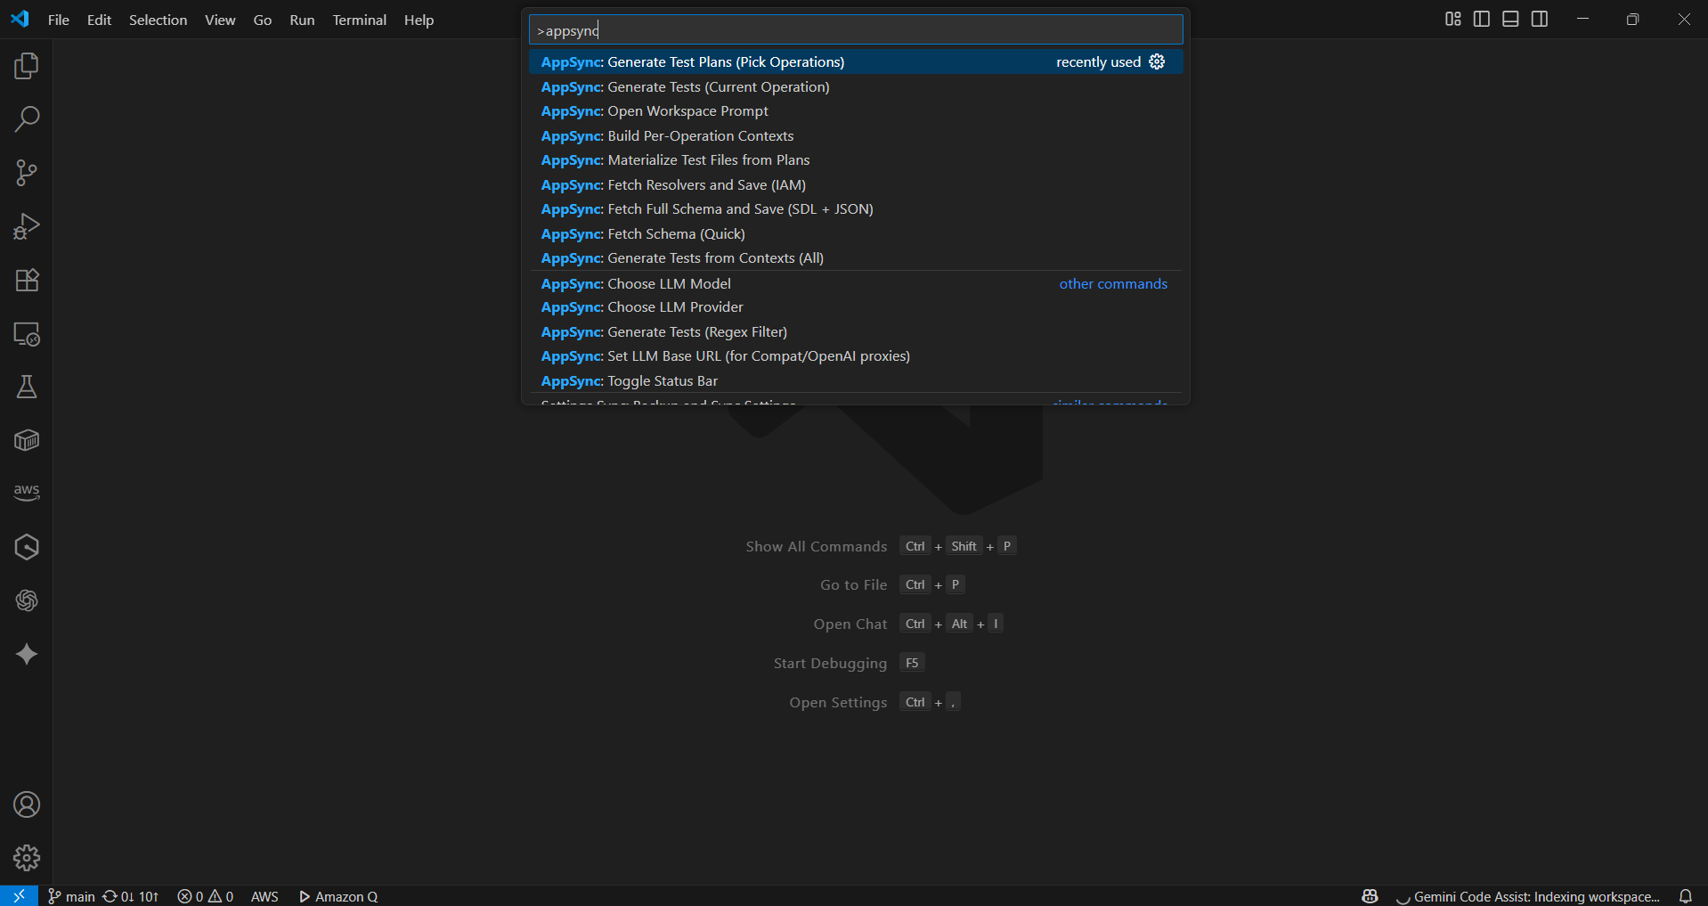Screen dimensions: 1708x906
Task: Click the remote window indicator in status bar
Action: point(19,896)
